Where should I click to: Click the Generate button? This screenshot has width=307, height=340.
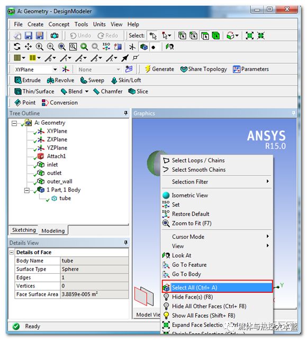tap(159, 69)
